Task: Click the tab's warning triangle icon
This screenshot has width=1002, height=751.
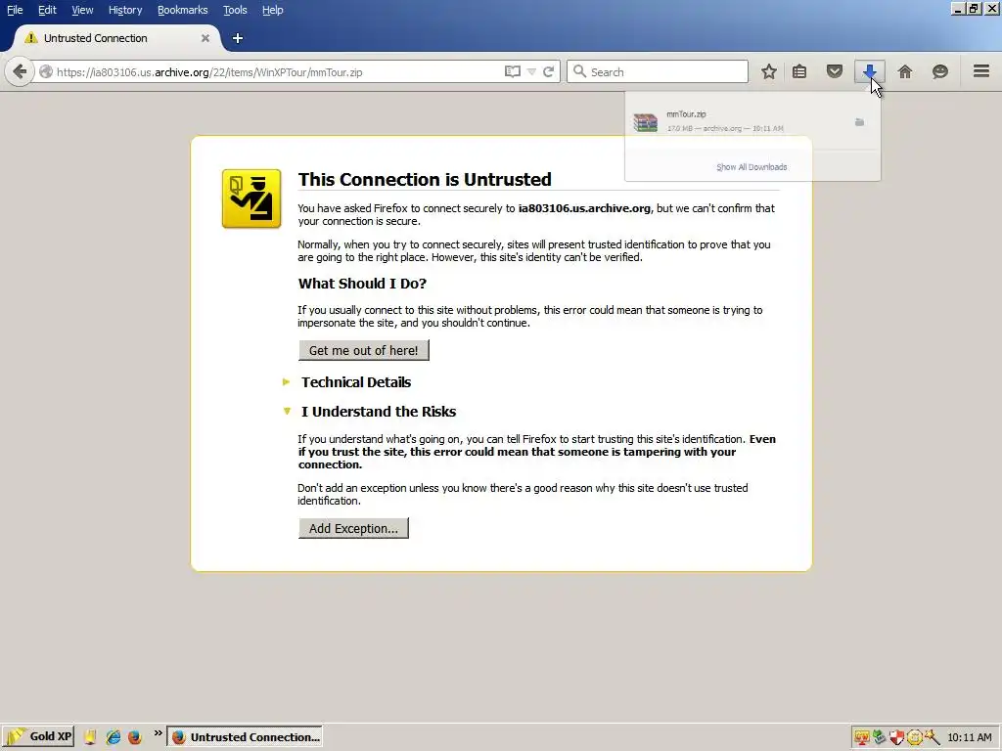Action: tap(30, 38)
